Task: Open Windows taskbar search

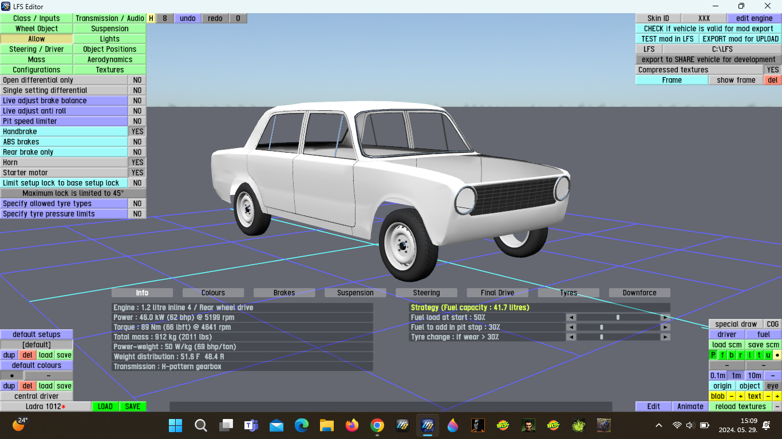Action: pos(201,425)
